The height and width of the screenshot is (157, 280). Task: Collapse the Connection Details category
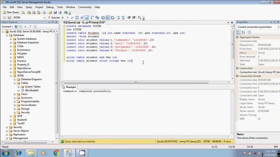[x=237, y=76]
